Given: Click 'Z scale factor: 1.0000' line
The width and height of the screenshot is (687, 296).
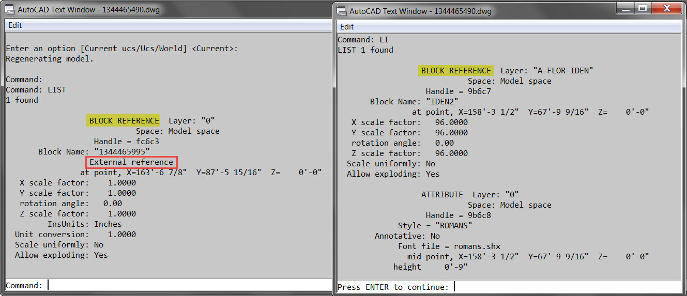Looking at the screenshot, I should click(78, 214).
